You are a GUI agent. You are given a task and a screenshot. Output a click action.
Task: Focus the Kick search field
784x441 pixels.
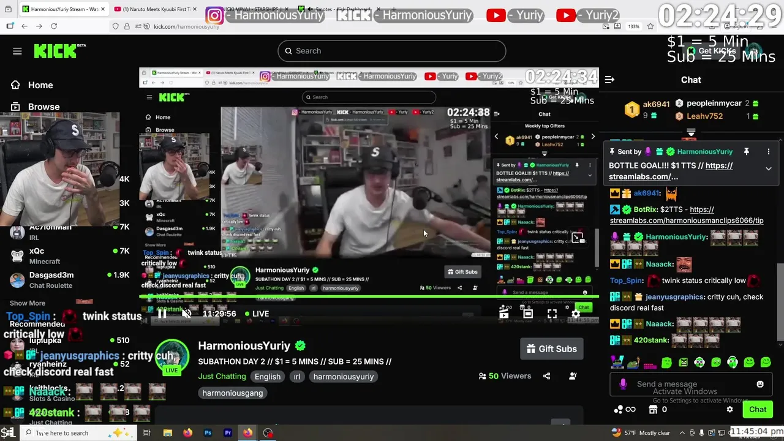point(392,51)
